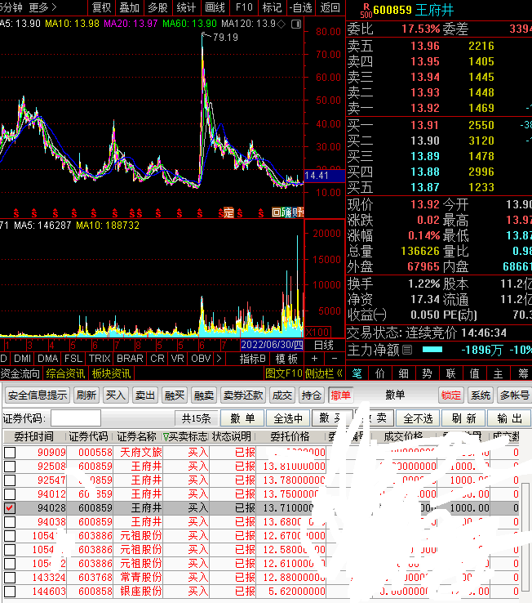Click the 2022/06/30/四 date marker
532x603 pixels.
tap(272, 345)
